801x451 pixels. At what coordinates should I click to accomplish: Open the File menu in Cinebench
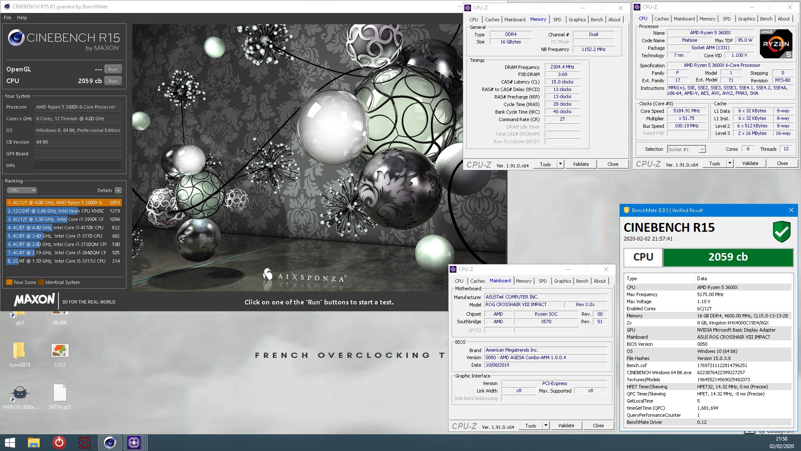(x=8, y=18)
